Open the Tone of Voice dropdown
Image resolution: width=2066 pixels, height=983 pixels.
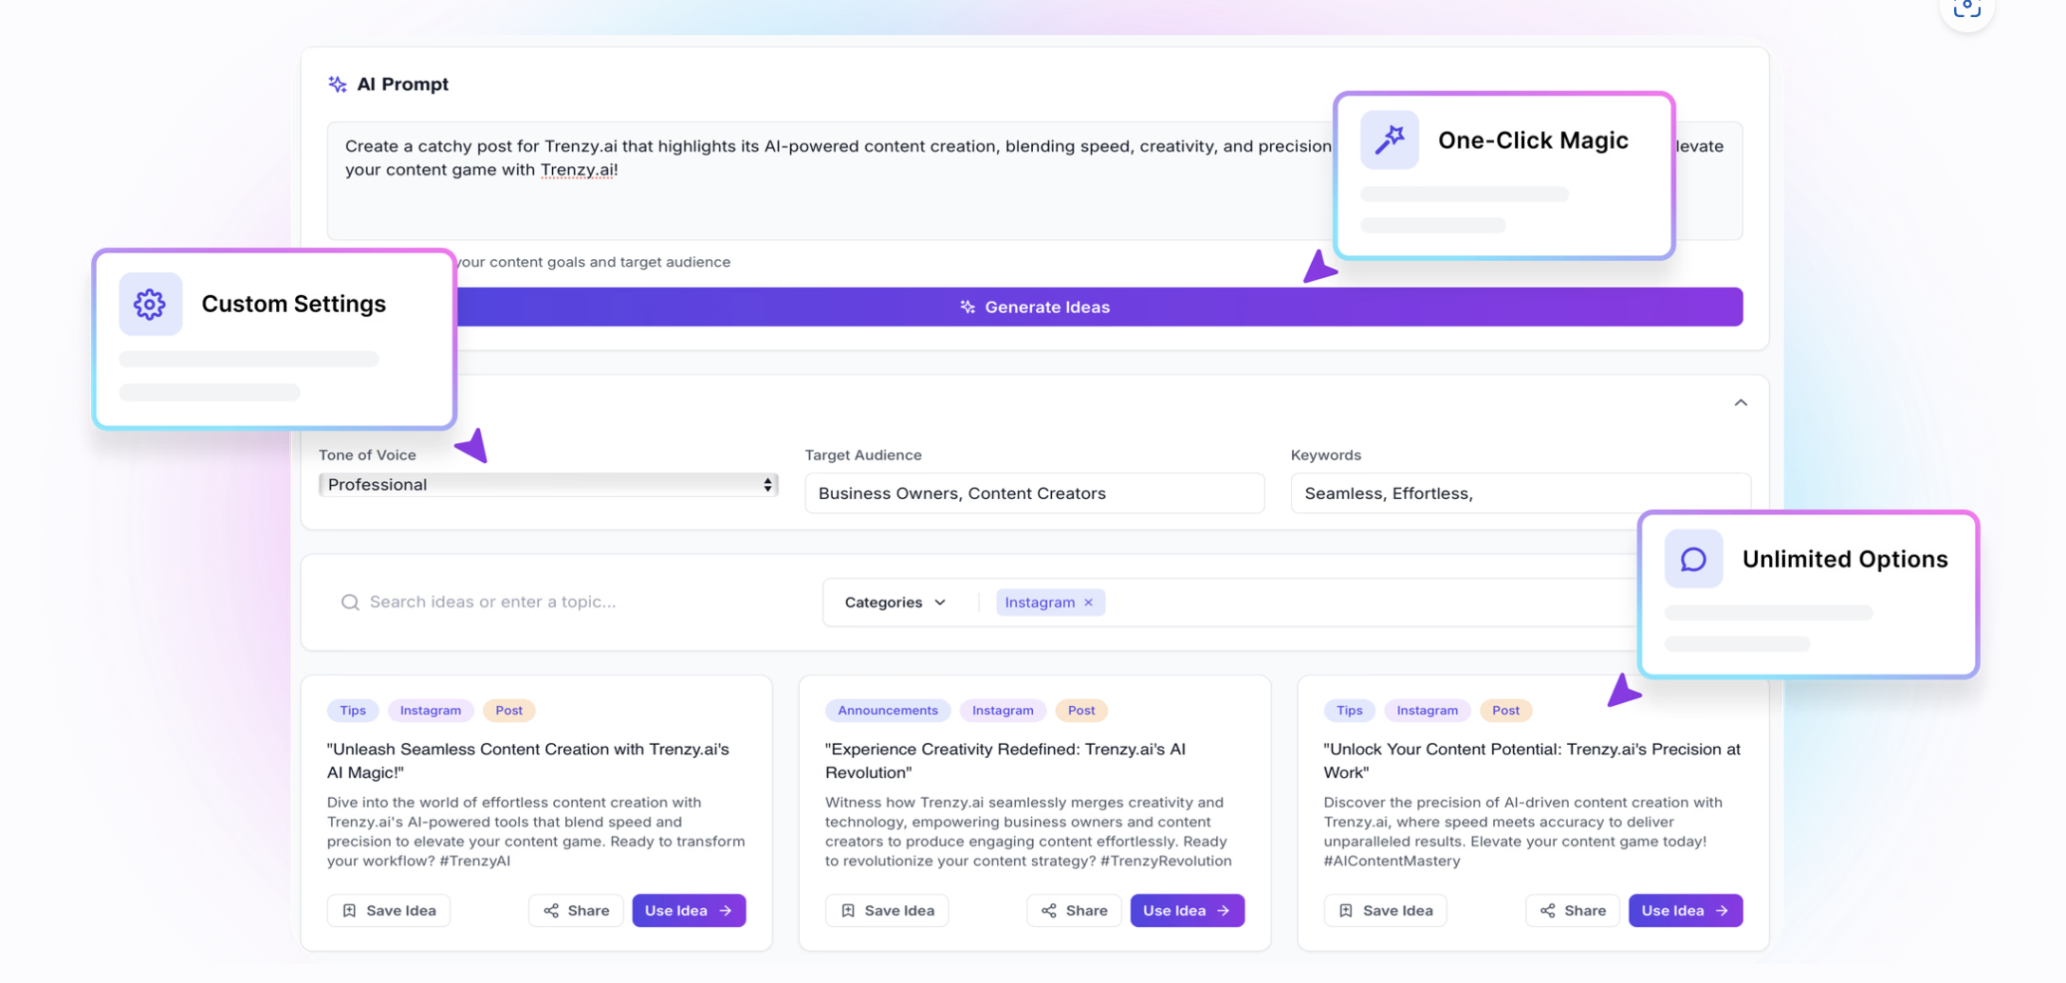tap(548, 485)
